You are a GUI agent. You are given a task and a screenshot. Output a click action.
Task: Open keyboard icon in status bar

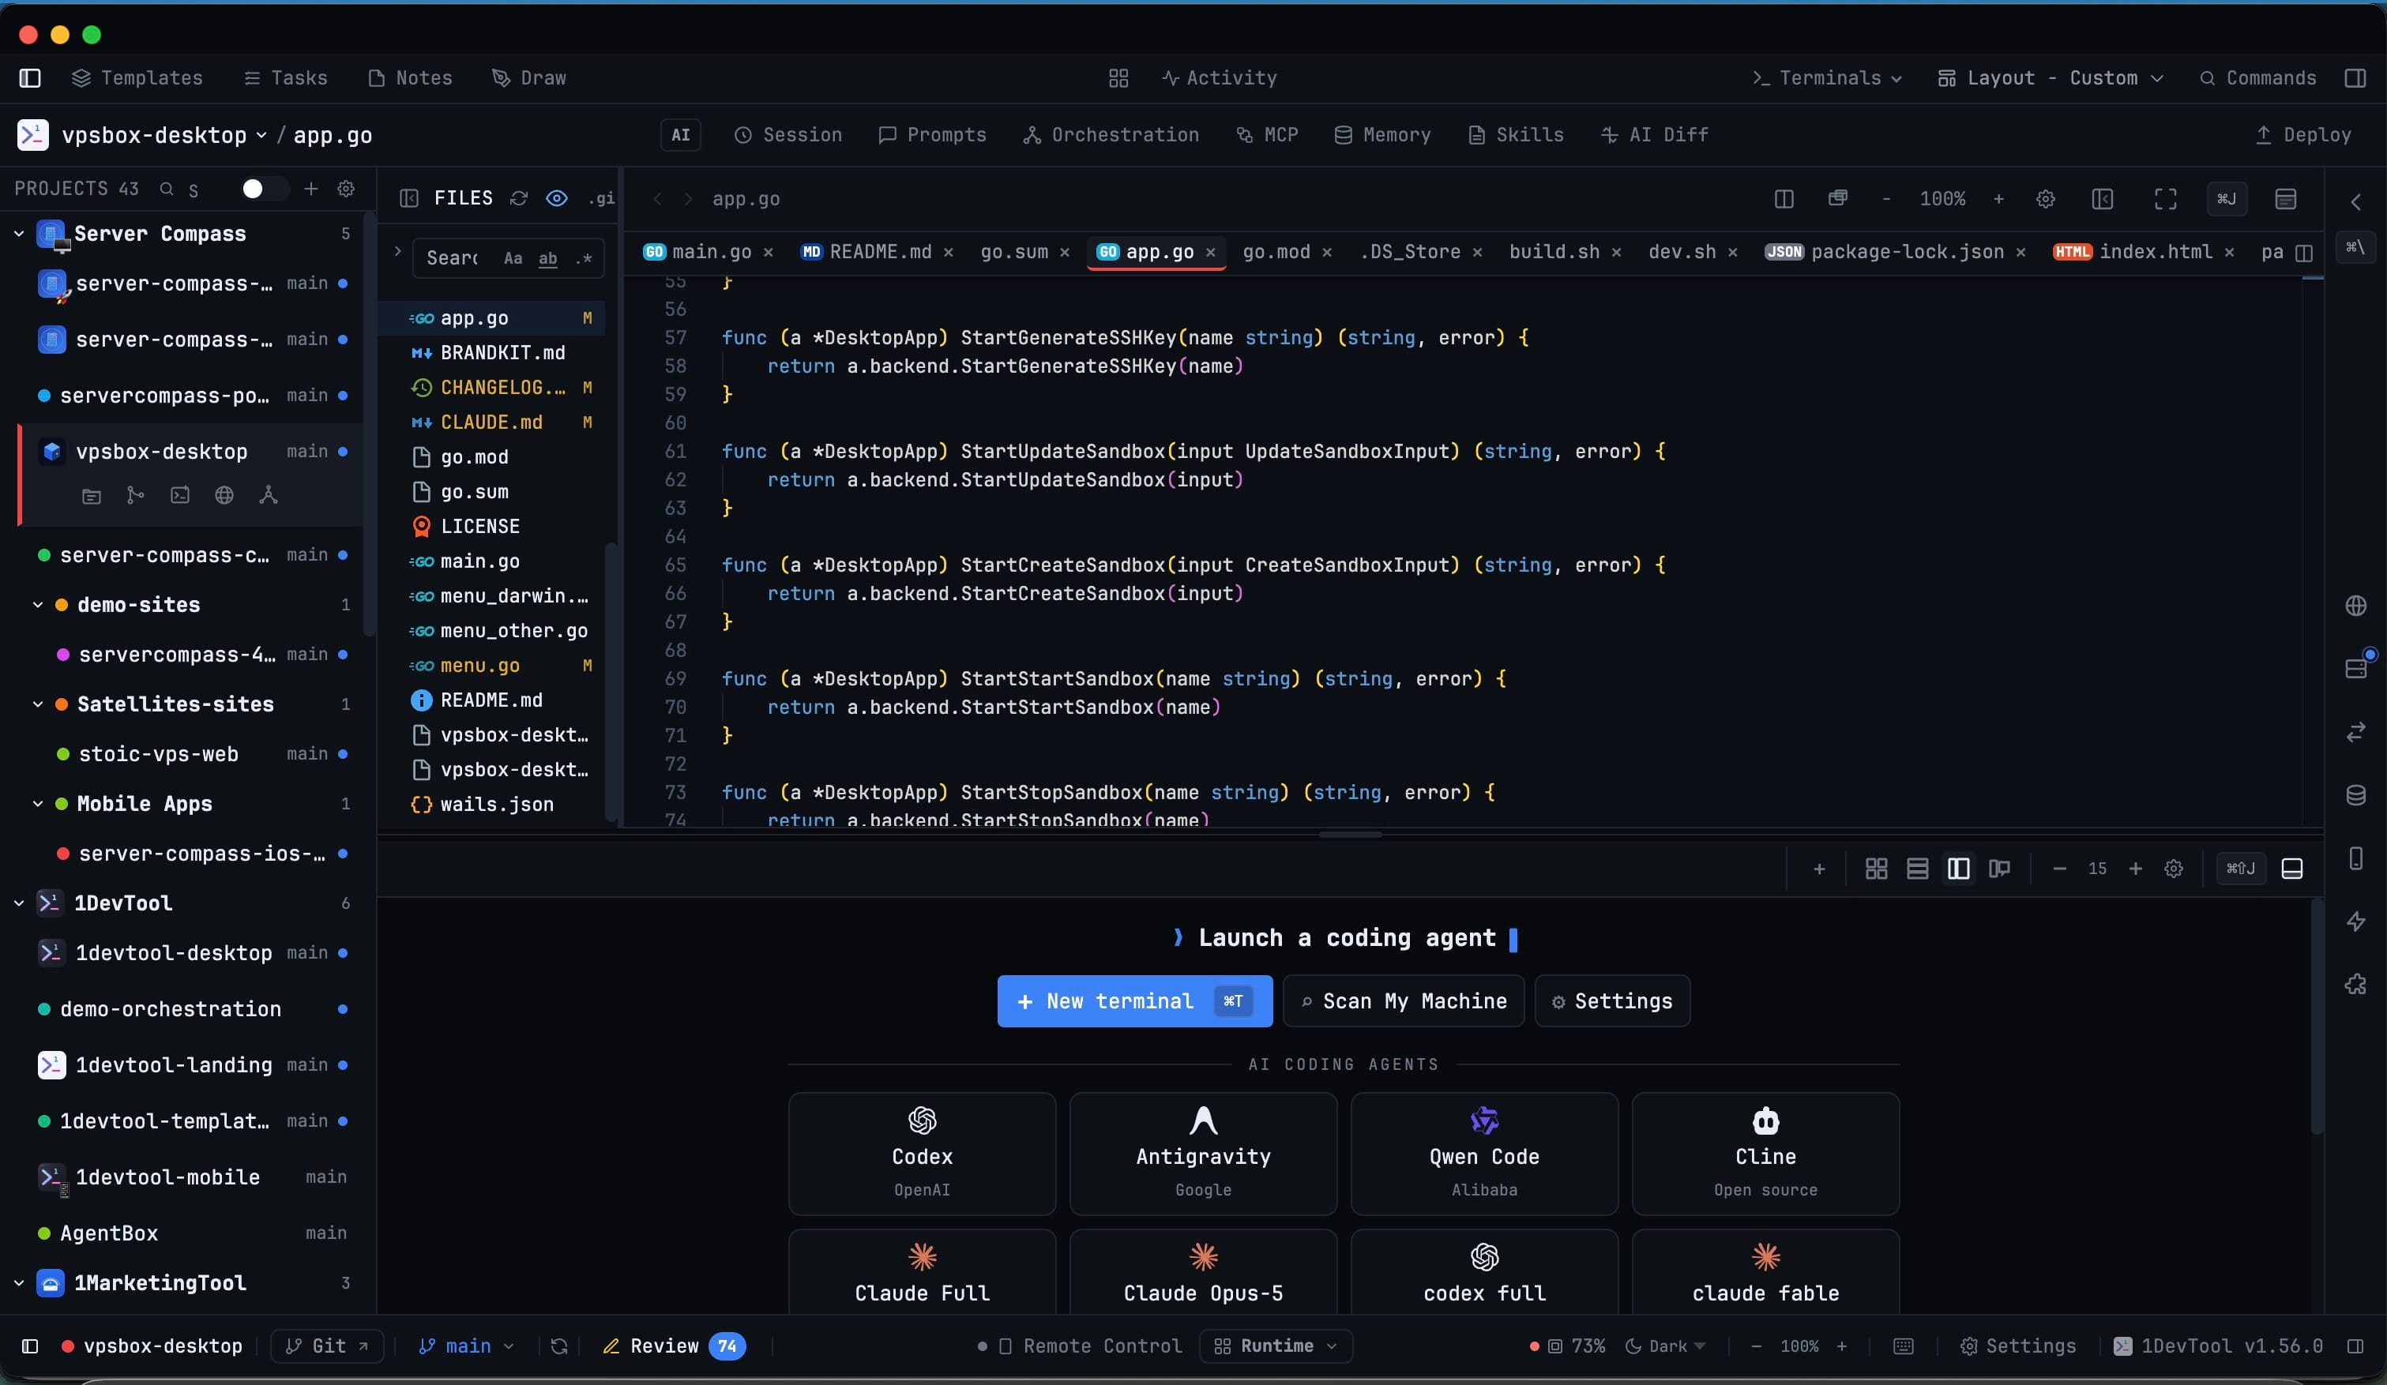(1903, 1346)
